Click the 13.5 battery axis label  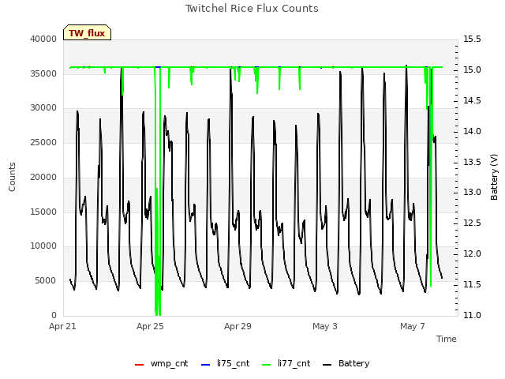[472, 162]
